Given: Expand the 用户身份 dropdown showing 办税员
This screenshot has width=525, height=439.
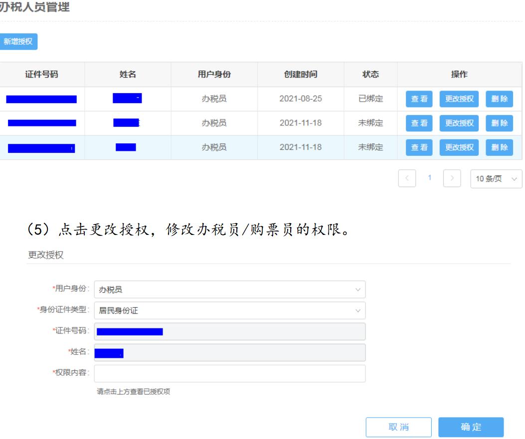Looking at the screenshot, I should click(229, 289).
